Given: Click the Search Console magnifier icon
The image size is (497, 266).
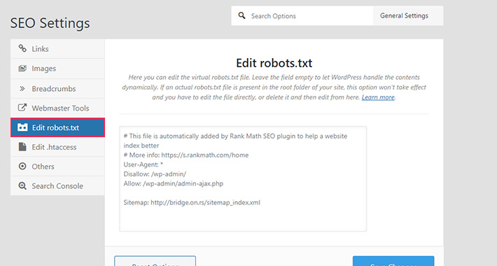Looking at the screenshot, I should click(22, 185).
